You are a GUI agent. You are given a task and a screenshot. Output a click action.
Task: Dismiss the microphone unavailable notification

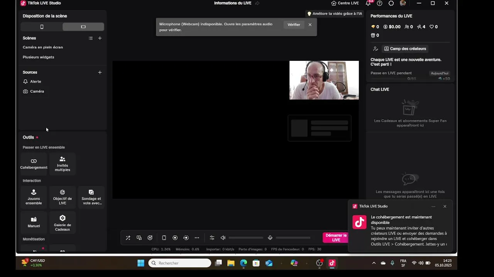tap(310, 25)
